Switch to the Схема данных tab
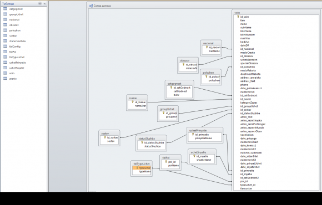The width and height of the screenshot is (322, 205). 100,6
